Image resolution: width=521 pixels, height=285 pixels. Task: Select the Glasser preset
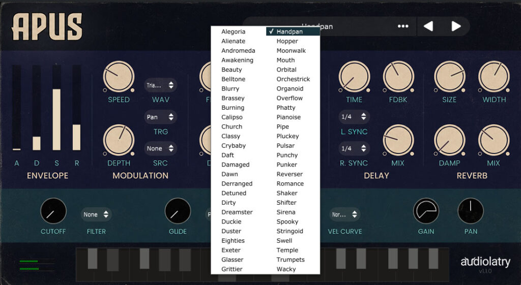pos(232,260)
